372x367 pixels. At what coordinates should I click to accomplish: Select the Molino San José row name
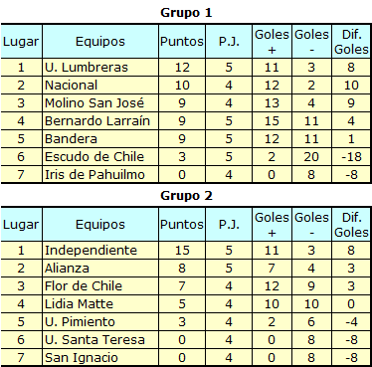click(x=100, y=103)
